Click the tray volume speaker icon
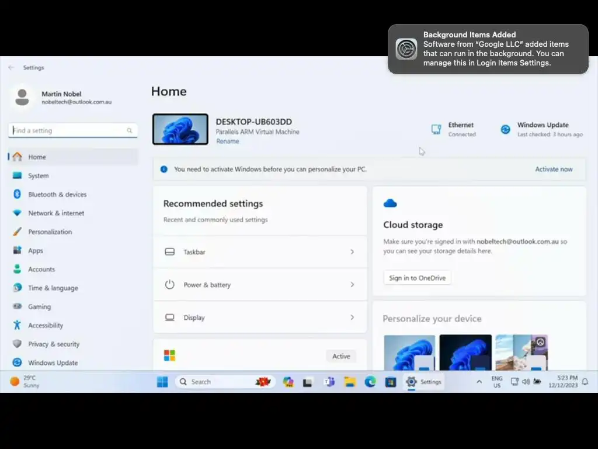The height and width of the screenshot is (449, 598). [x=526, y=382]
